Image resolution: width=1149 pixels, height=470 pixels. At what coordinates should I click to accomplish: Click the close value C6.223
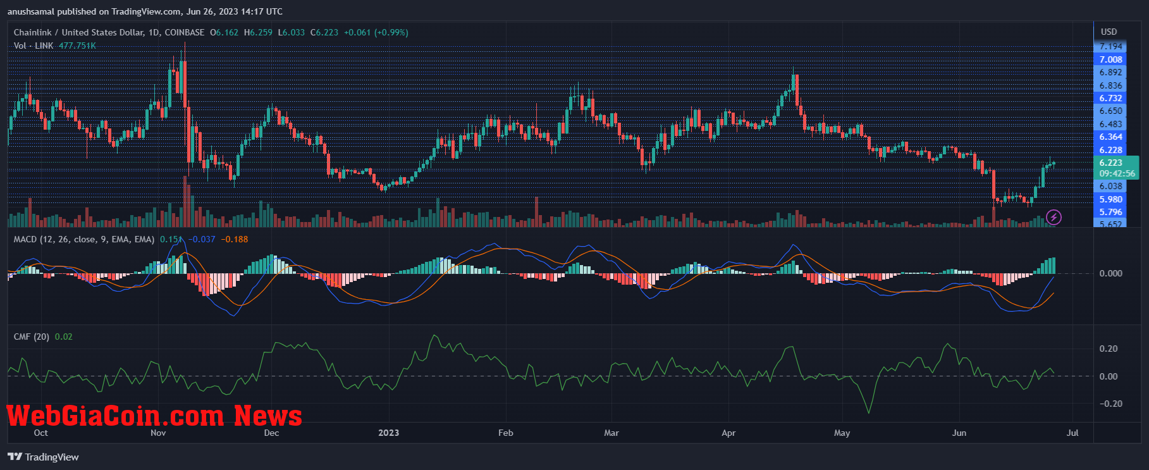324,32
